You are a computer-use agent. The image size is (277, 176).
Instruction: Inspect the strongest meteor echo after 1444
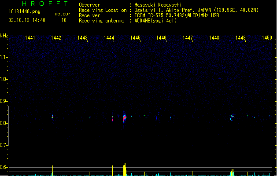click(x=125, y=118)
